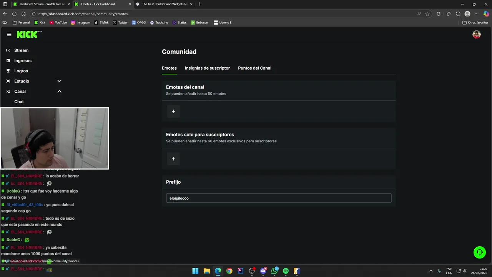Screen dimensions: 492x277
Task: Open the OPGG bookmark
Action: pos(138,22)
